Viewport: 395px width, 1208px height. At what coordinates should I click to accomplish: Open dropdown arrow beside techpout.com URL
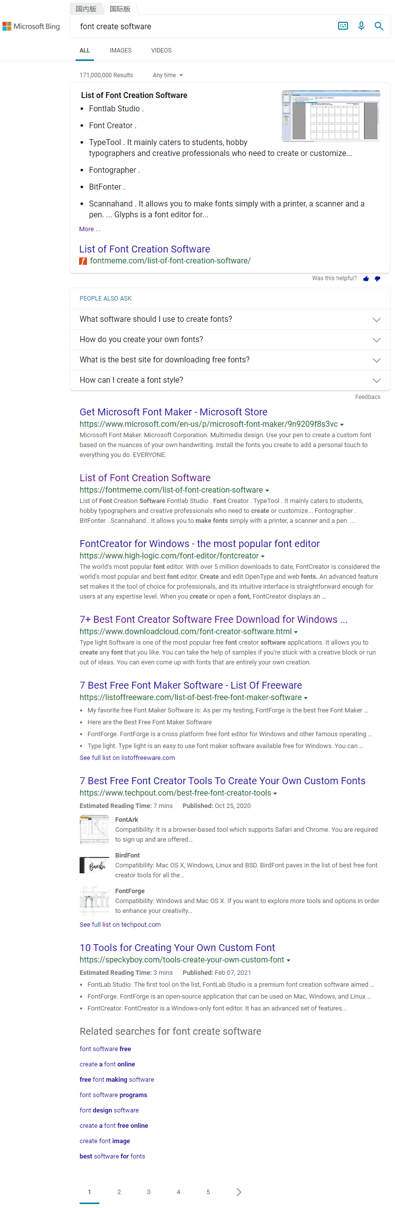point(275,794)
